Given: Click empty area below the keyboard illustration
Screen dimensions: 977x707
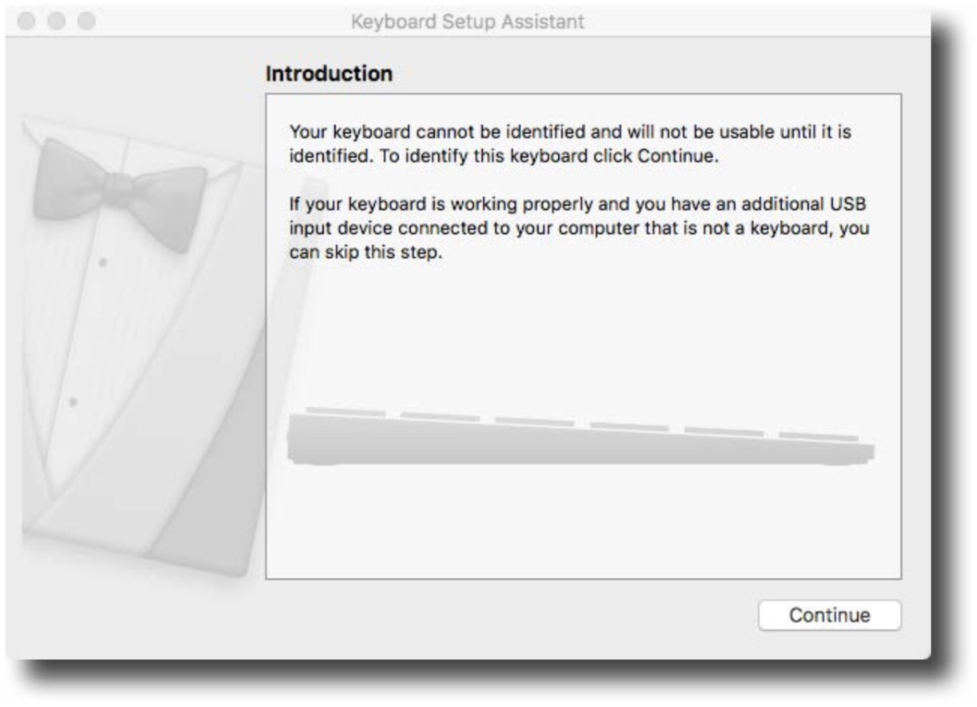Looking at the screenshot, I should (x=584, y=520).
